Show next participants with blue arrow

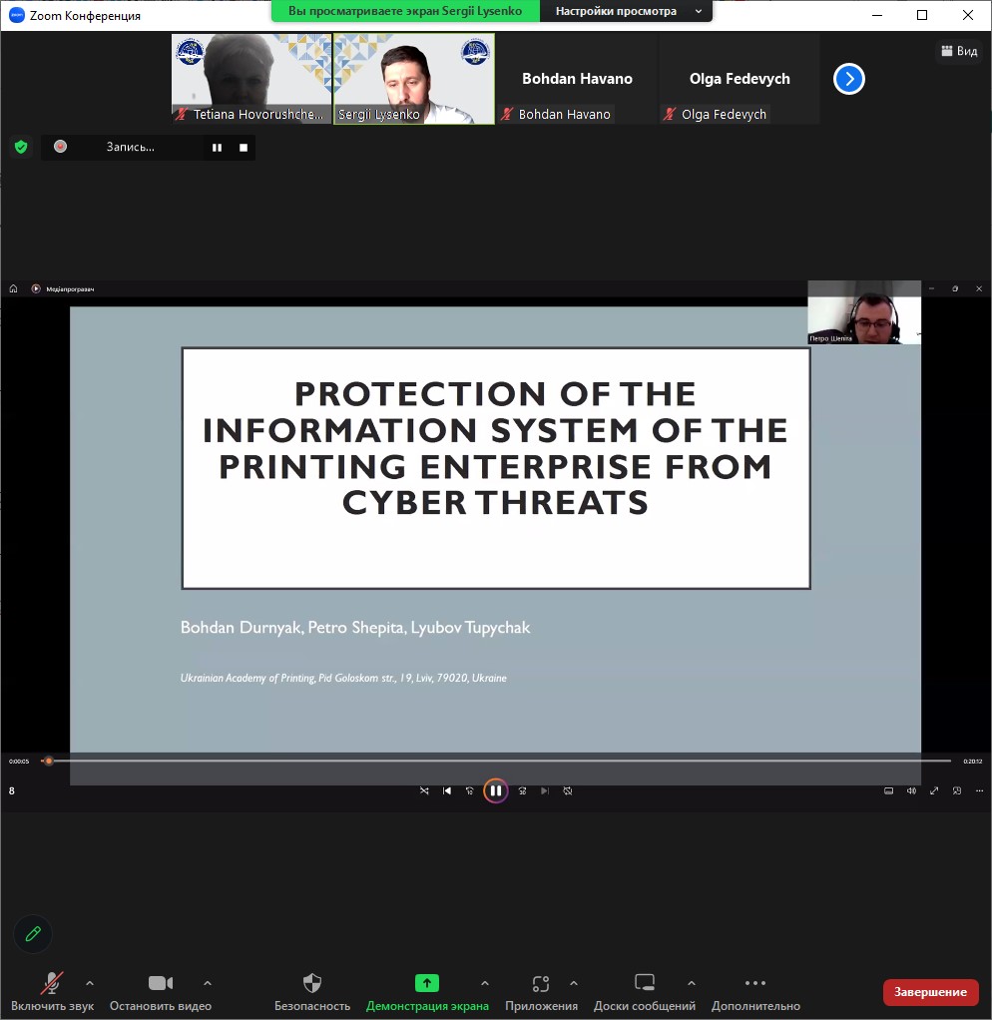(848, 79)
